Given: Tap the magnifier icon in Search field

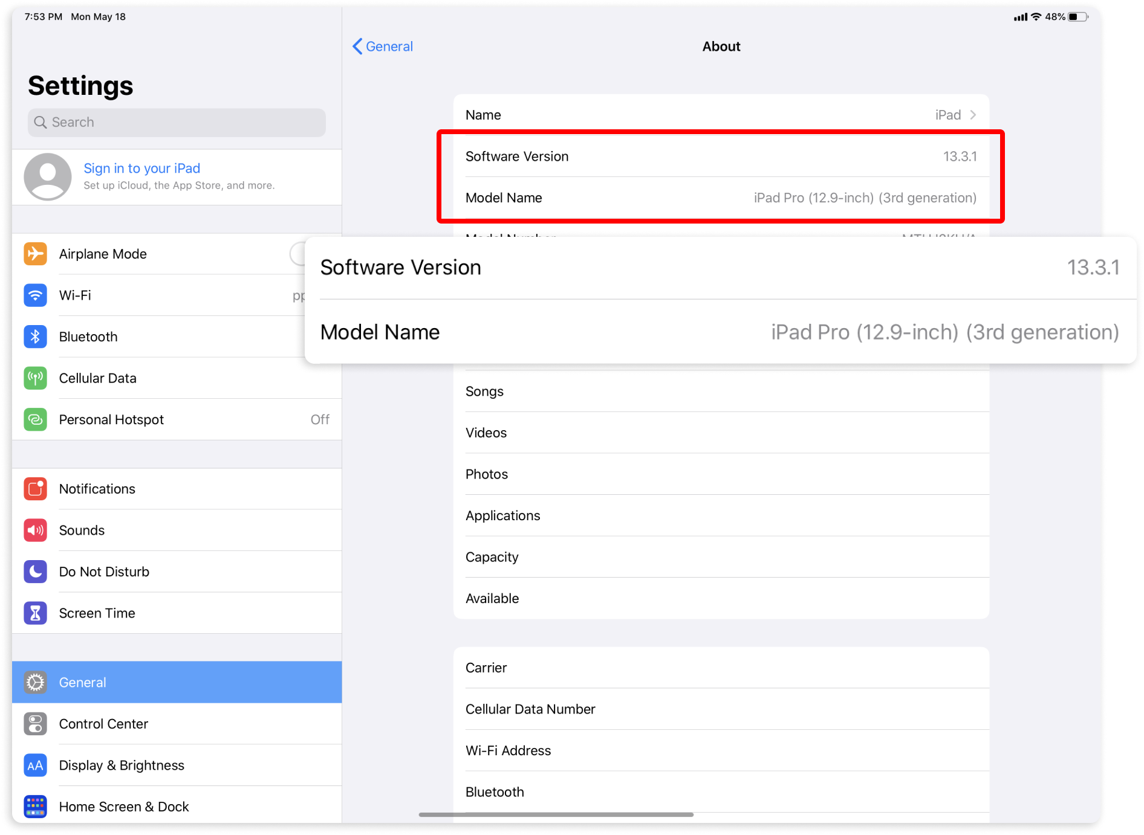Looking at the screenshot, I should [41, 122].
